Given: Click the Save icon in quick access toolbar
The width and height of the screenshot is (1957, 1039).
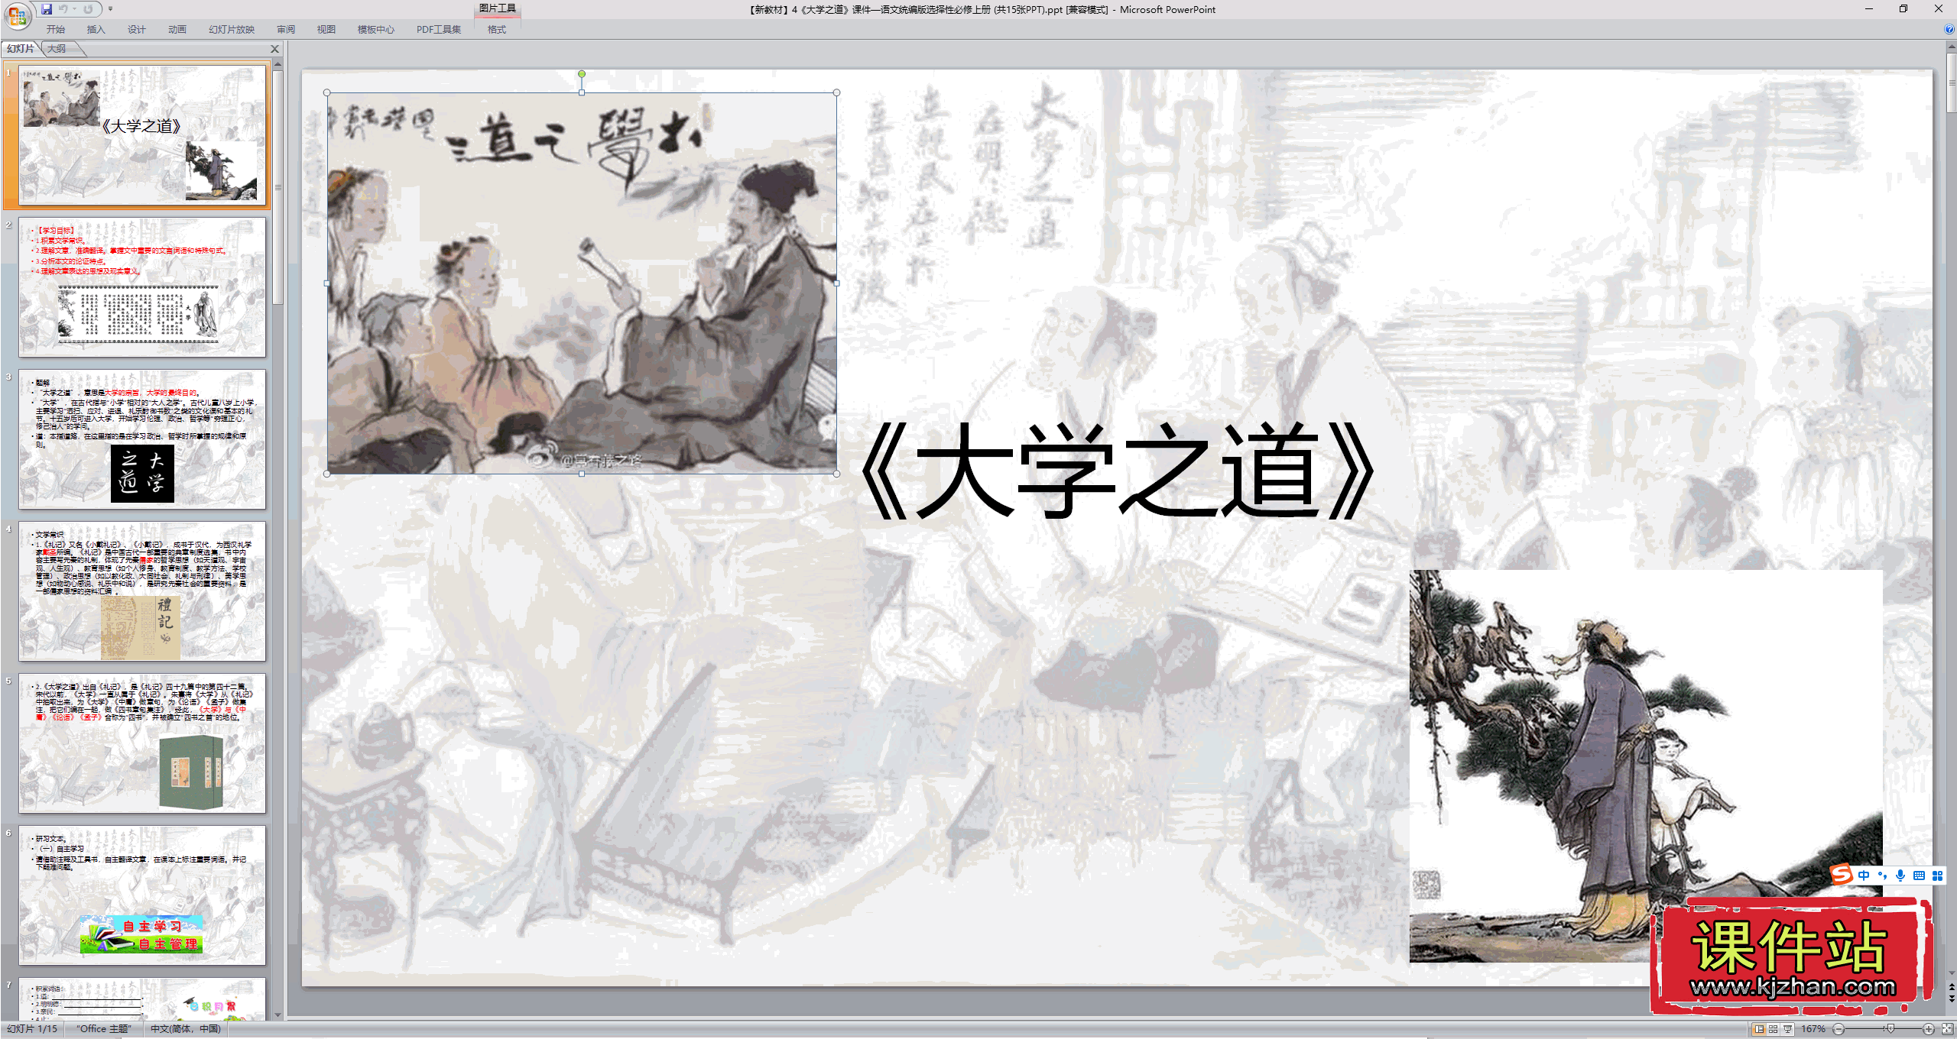Looking at the screenshot, I should click(47, 9).
